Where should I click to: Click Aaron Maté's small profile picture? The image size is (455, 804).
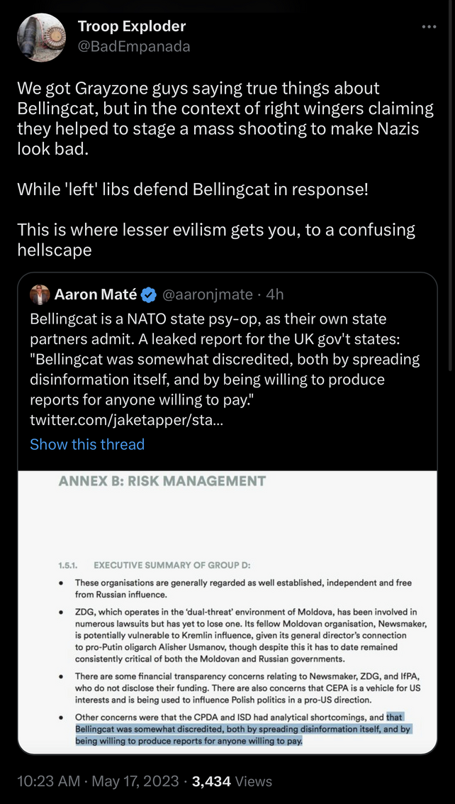click(40, 294)
